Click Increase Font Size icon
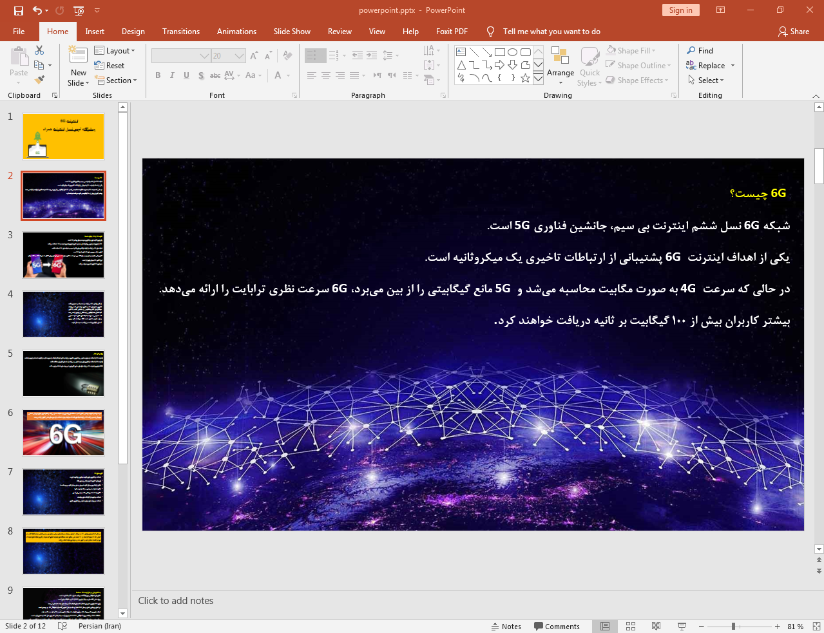Image resolution: width=824 pixels, height=633 pixels. tap(254, 56)
